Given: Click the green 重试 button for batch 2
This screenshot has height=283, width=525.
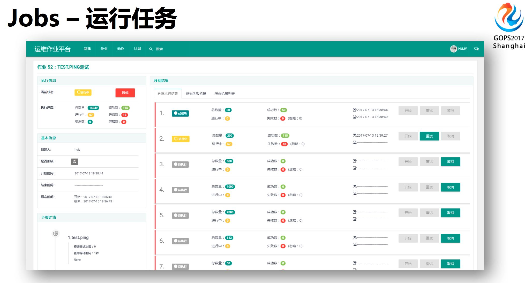Looking at the screenshot, I should [429, 136].
